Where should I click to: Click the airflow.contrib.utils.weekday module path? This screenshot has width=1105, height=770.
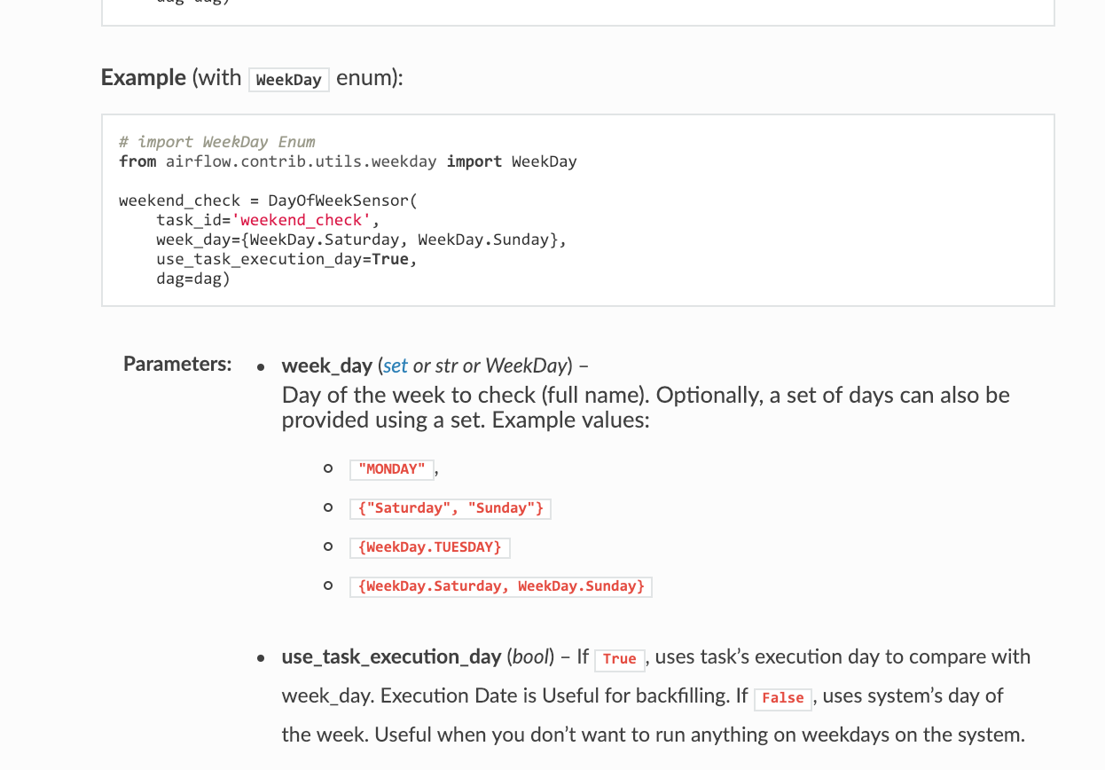301,161
